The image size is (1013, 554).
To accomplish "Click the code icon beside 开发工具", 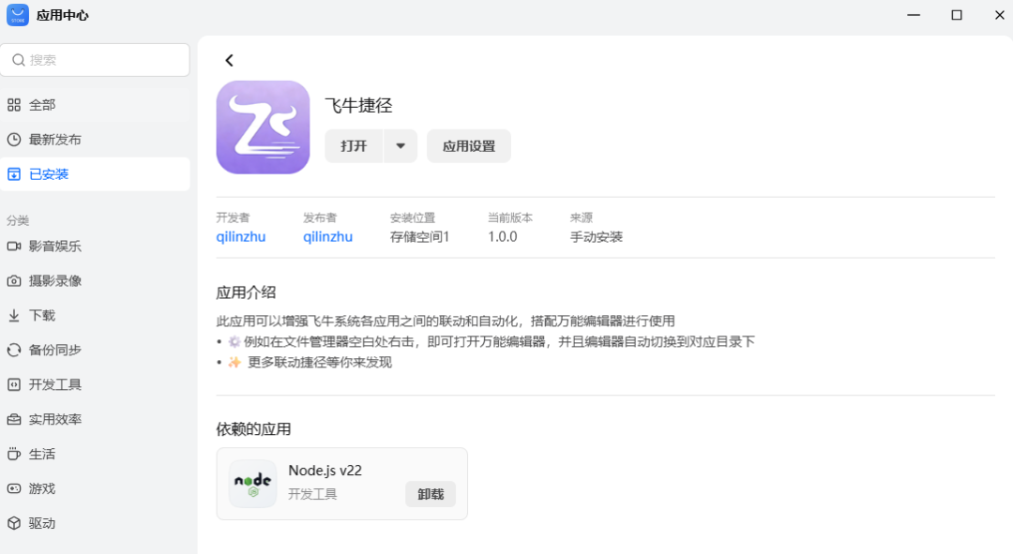I will [13, 385].
